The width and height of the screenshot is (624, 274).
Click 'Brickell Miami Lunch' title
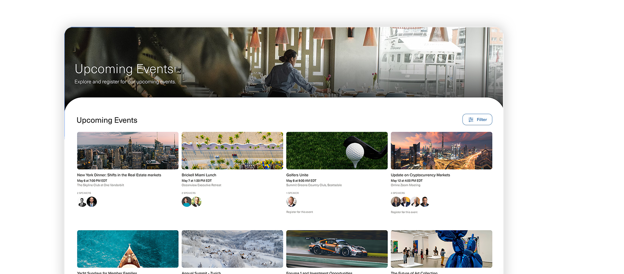[199, 175]
